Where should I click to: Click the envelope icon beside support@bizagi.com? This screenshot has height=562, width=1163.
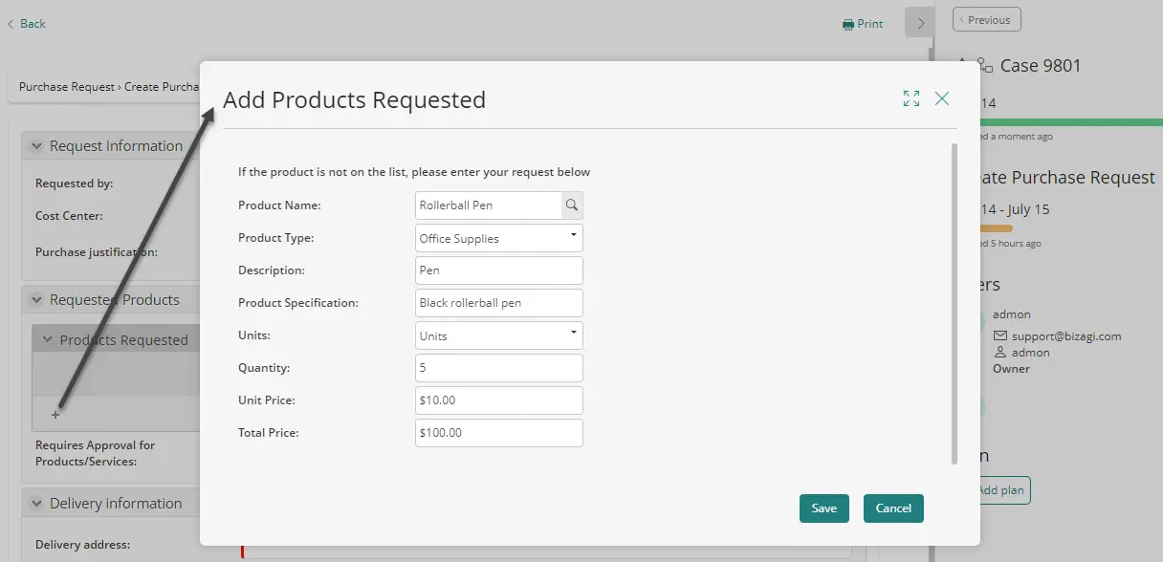[1000, 336]
